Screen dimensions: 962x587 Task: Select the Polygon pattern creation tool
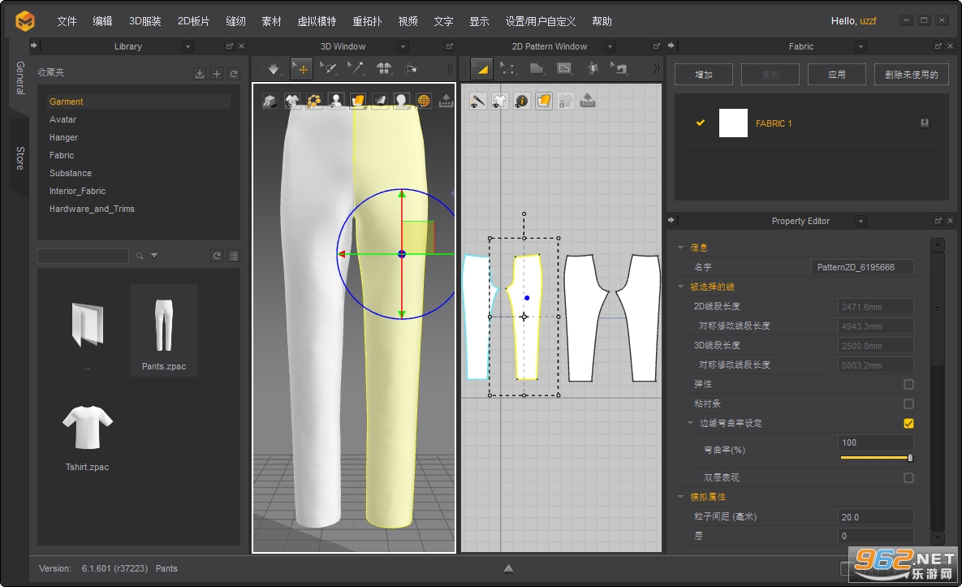[x=537, y=69]
